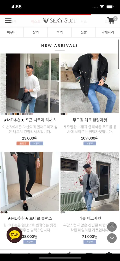120x261 pixels.
Task: Tap the black slacks product photo
Action: (x=30, y=181)
